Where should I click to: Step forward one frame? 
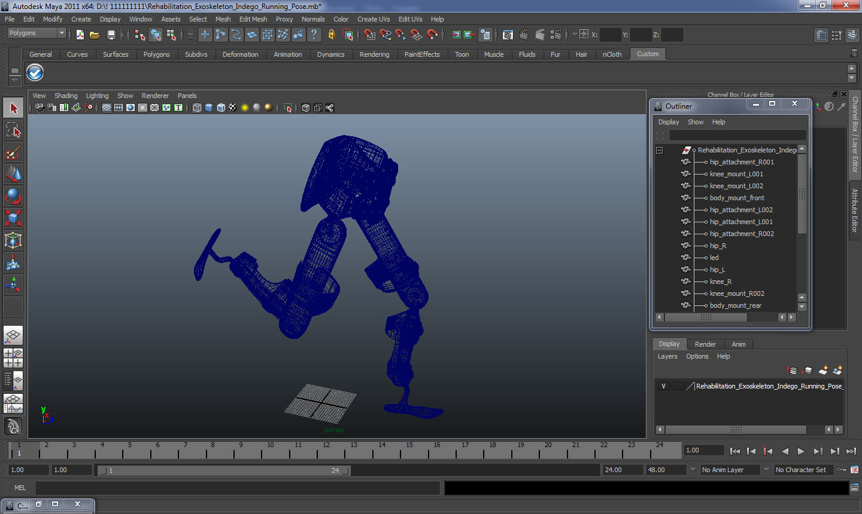[x=834, y=451]
